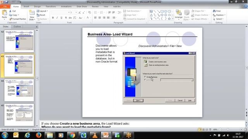Fit slide to current window
Viewport: 248px width, 139px height.
click(245, 130)
